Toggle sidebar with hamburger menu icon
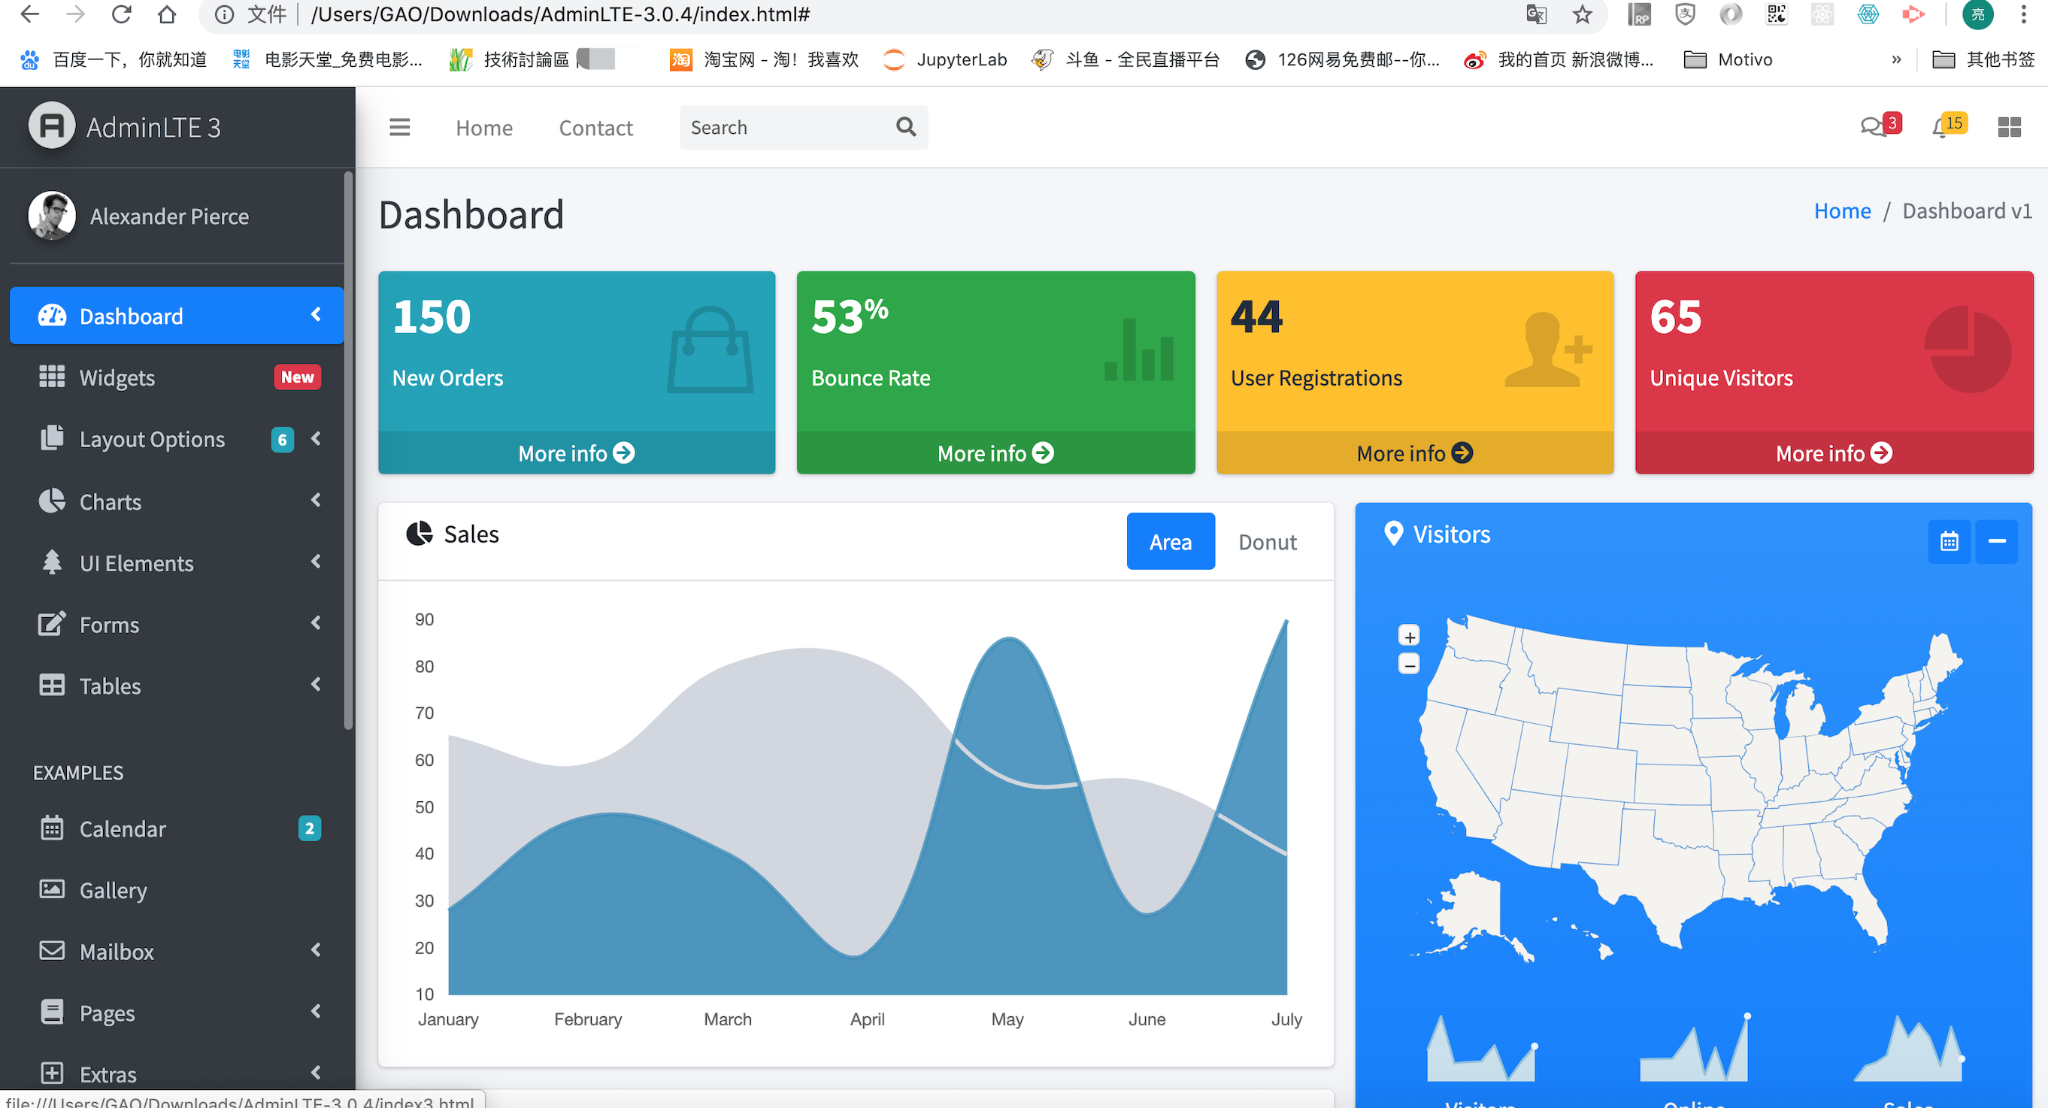Viewport: 2048px width, 1108px height. coord(399,127)
